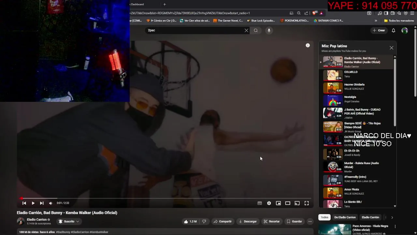Click the Descargar download button
The width and height of the screenshot is (417, 235).
point(248,221)
